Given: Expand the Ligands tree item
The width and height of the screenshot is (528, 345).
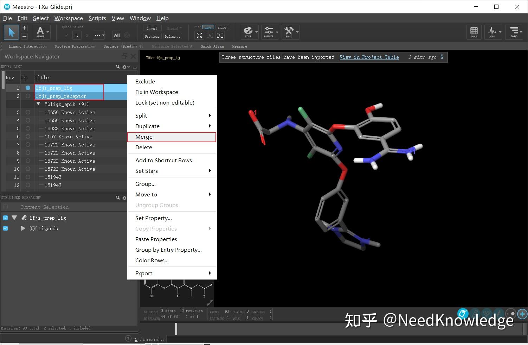Looking at the screenshot, I should [23, 228].
